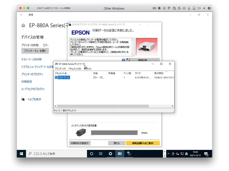Open the Windows Start menu
The image size is (229, 171).
21,154
